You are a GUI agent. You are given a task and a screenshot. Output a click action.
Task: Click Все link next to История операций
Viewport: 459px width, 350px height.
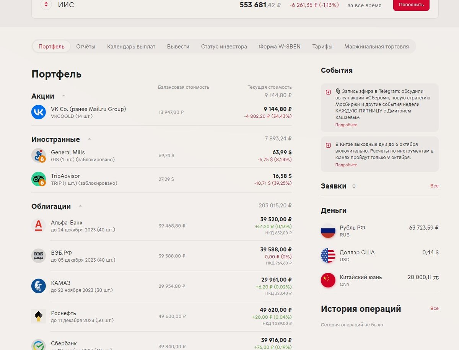pyautogui.click(x=435, y=308)
